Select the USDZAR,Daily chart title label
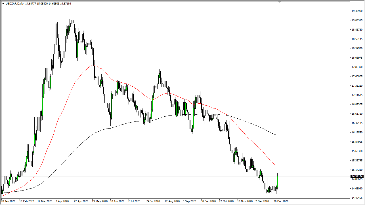The width and height of the screenshot is (365, 205). point(15,3)
